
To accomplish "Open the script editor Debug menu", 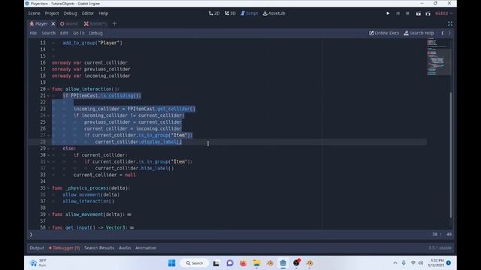I will pyautogui.click(x=95, y=33).
